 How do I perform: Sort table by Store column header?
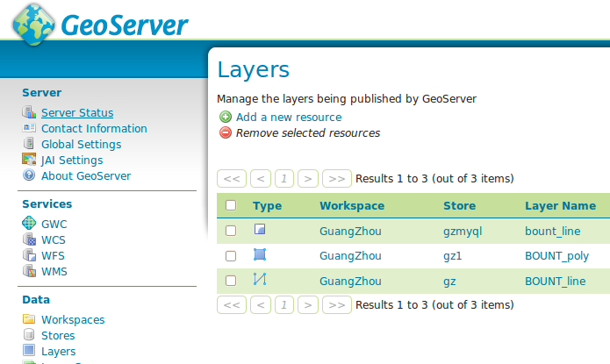[x=459, y=206]
